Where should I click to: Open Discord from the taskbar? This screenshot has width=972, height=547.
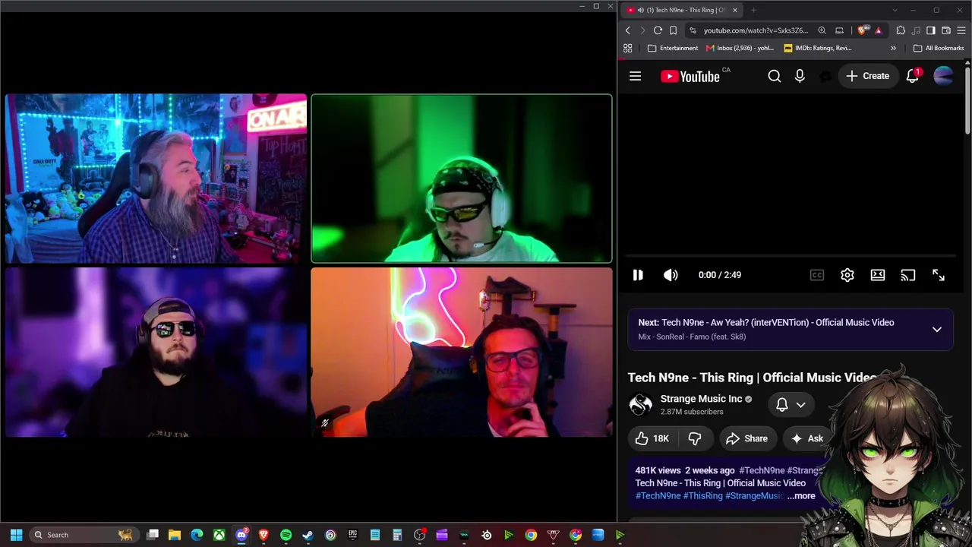(x=241, y=535)
